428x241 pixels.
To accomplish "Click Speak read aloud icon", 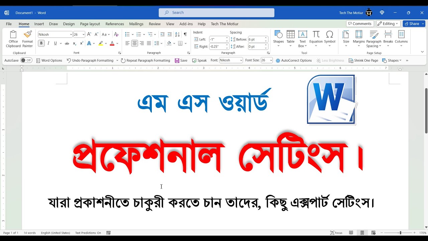I will (x=199, y=61).
